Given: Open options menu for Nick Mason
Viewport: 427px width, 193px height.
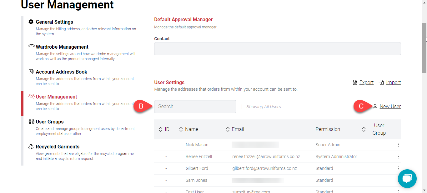Looking at the screenshot, I should (x=398, y=145).
